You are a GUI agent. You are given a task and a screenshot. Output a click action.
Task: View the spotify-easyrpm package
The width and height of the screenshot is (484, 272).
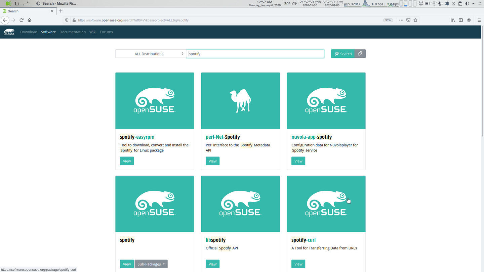127,161
